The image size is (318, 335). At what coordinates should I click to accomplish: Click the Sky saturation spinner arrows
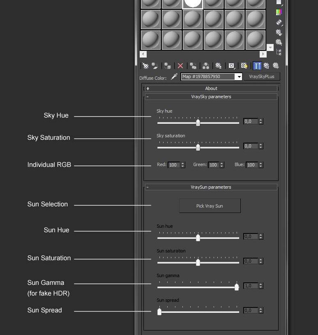pyautogui.click(x=260, y=146)
